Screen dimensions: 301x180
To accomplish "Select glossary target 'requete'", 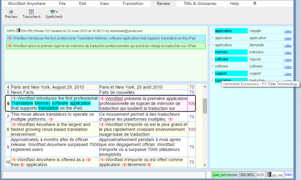I will tap(266, 31).
